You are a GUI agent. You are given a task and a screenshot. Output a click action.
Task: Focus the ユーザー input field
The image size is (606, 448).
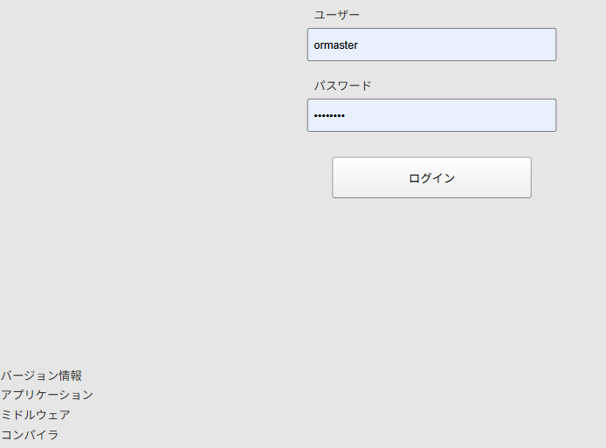point(431,45)
